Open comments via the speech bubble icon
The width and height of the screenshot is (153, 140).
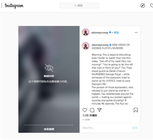pos(92,110)
